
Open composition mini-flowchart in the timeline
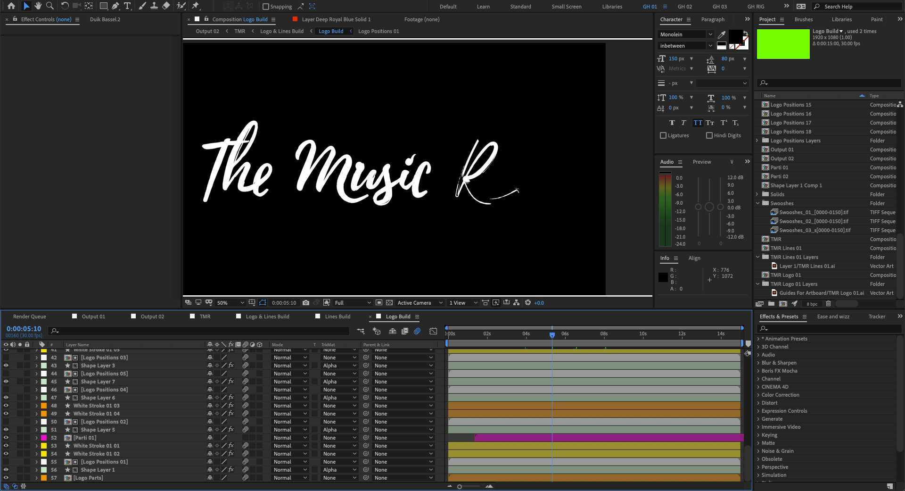click(361, 331)
